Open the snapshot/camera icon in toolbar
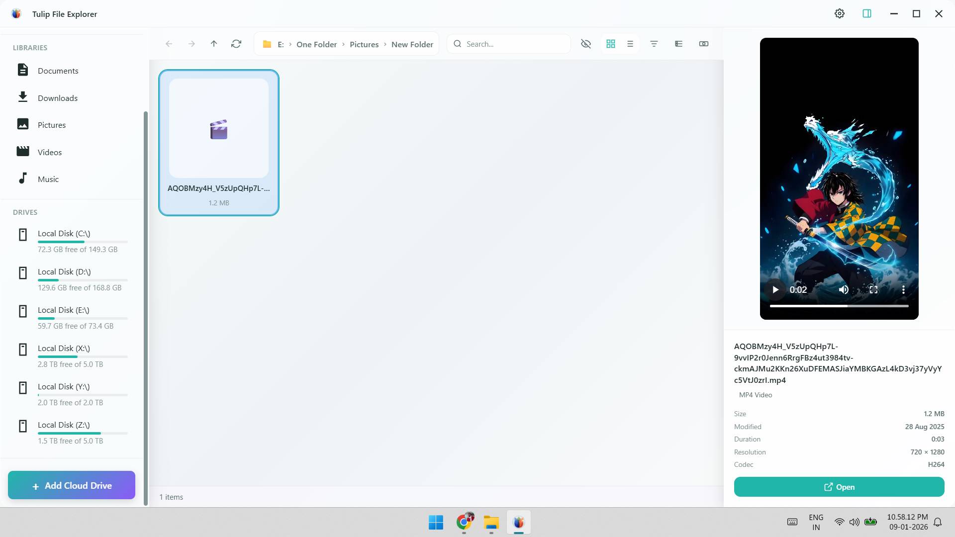This screenshot has width=955, height=537. pos(703,44)
